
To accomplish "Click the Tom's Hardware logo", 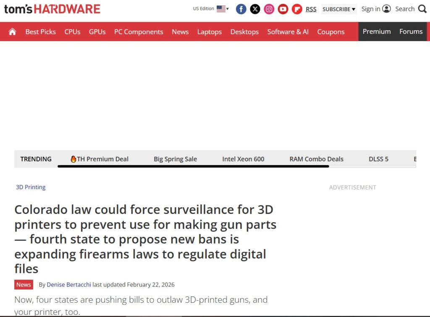I will pyautogui.click(x=52, y=9).
